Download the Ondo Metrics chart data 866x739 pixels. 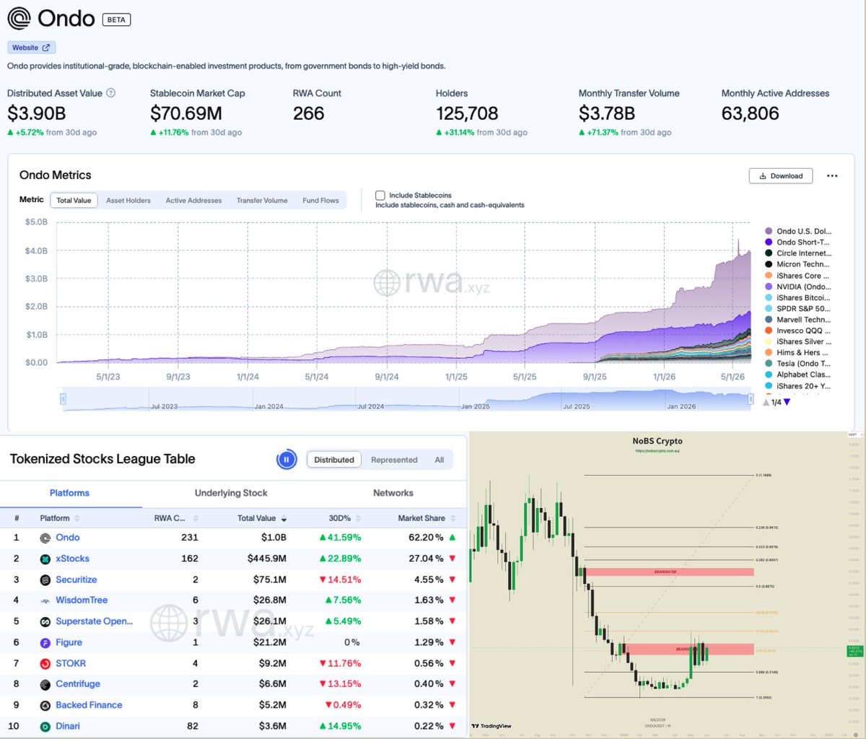click(781, 175)
